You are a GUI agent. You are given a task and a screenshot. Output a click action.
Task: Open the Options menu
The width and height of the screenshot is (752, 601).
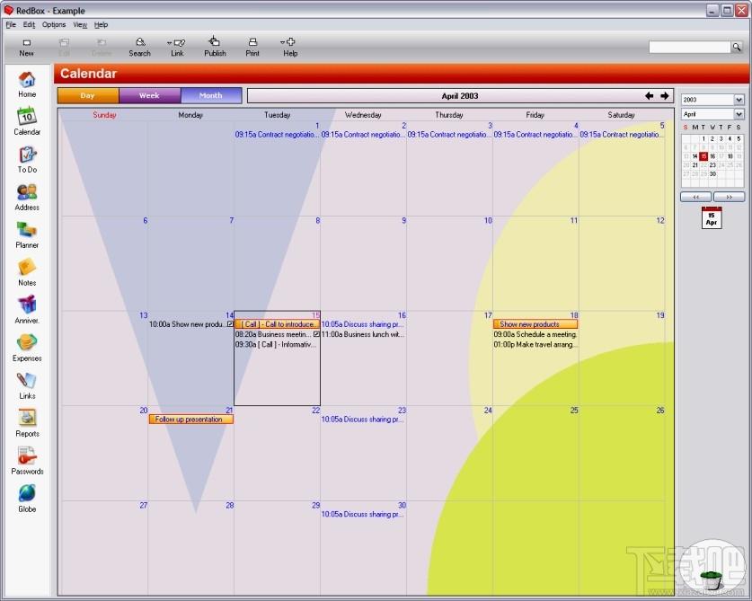coord(54,24)
